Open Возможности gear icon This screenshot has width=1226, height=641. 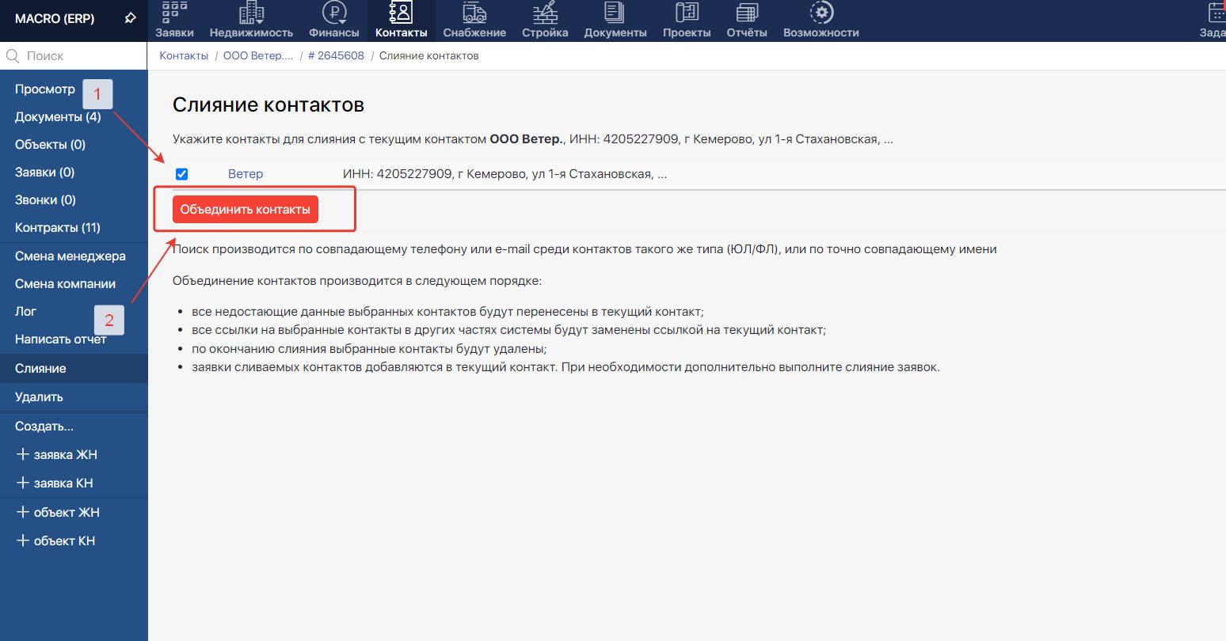[821, 13]
